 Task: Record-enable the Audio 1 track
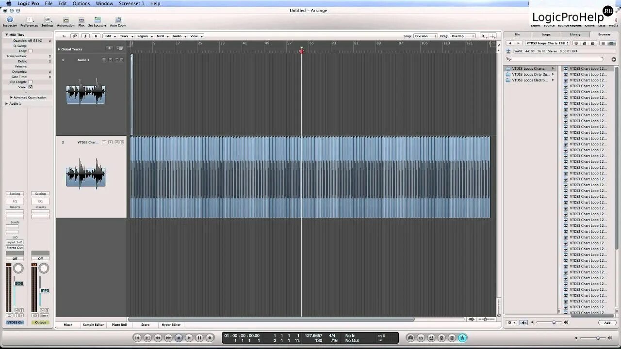(110, 60)
